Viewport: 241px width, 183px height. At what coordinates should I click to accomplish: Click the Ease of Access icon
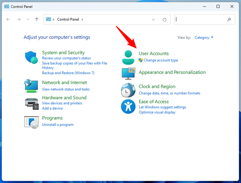pos(128,106)
